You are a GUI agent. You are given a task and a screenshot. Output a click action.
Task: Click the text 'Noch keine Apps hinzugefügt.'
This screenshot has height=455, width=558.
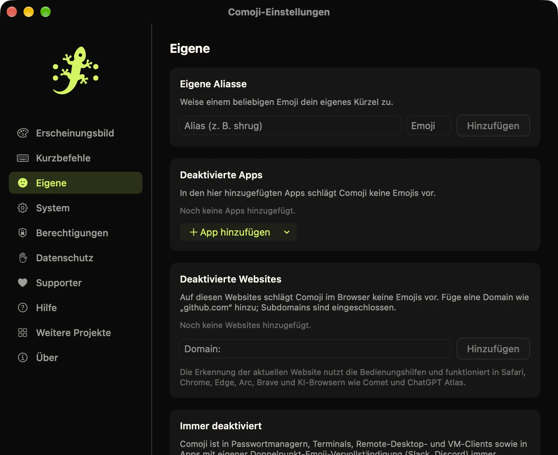tap(238, 211)
